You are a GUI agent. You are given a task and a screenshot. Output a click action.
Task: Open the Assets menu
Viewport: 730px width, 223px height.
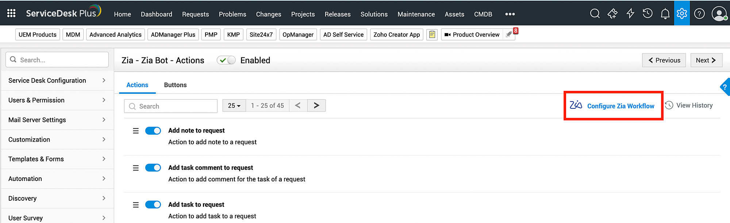pos(454,14)
